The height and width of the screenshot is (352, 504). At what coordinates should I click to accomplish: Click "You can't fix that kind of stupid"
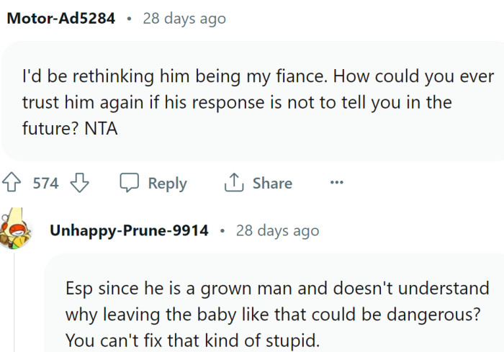coord(192,340)
